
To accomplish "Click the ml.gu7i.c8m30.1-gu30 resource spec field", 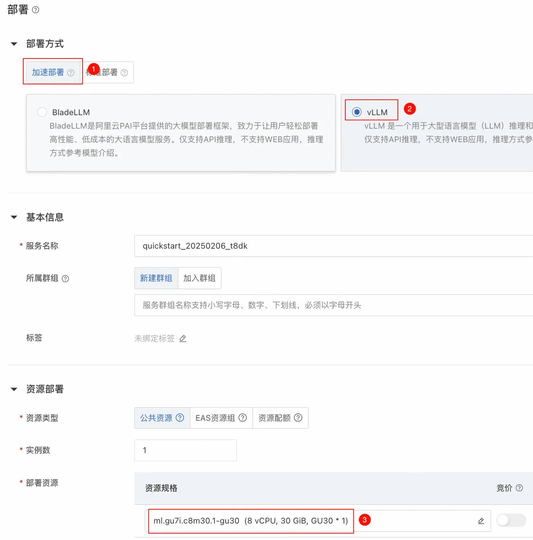I will click(x=318, y=521).
